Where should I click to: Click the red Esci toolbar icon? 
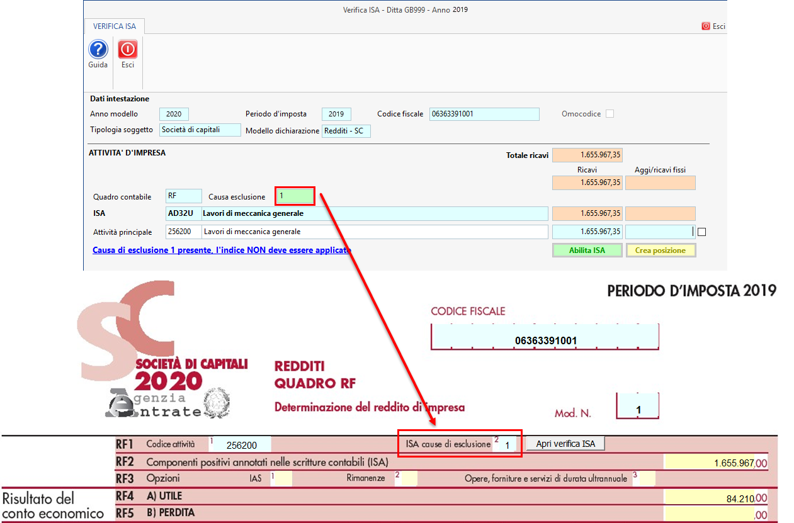click(x=128, y=50)
